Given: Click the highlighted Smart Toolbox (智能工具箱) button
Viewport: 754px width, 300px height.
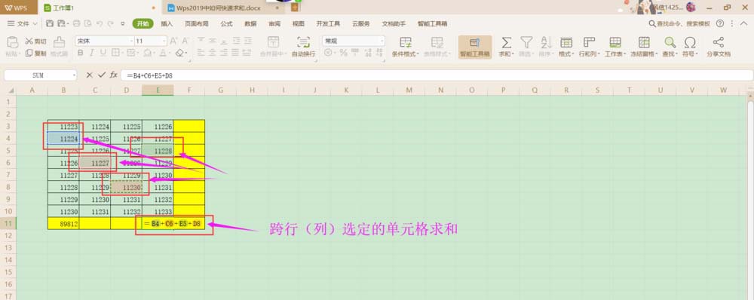Looking at the screenshot, I should tap(475, 47).
